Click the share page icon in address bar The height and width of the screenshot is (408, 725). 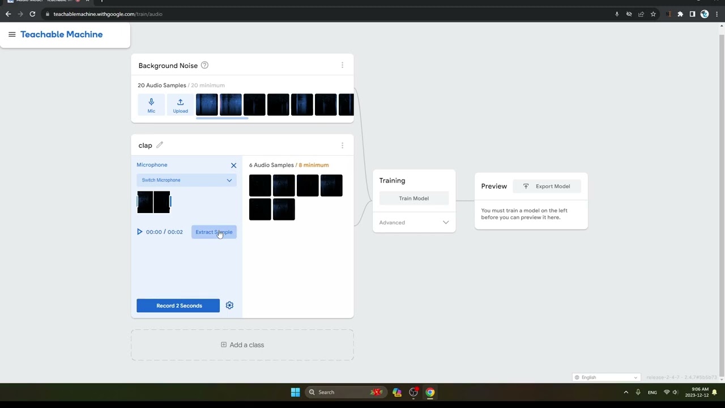point(641,14)
